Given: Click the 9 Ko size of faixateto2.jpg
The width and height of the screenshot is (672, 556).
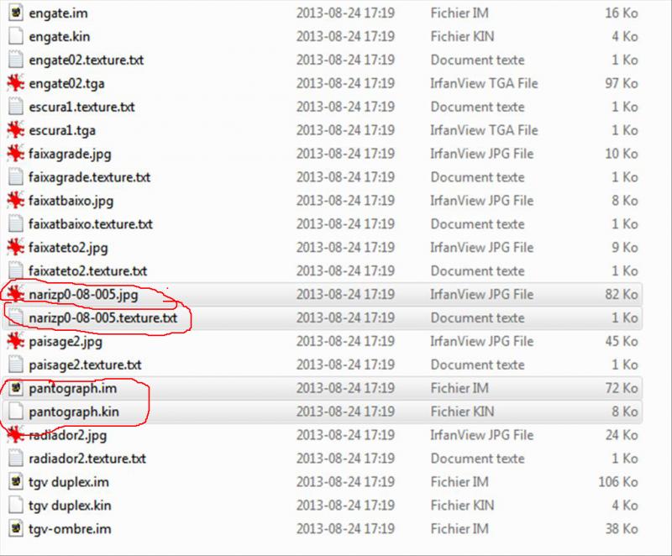Looking at the screenshot, I should (x=625, y=247).
